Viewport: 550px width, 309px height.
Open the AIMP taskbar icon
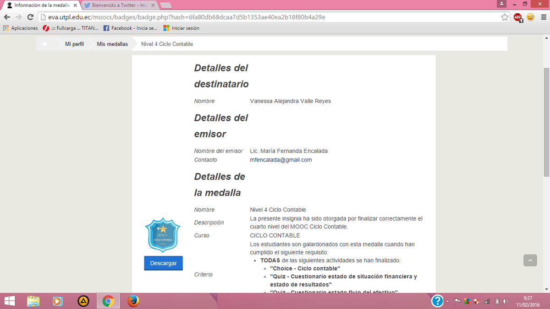[x=83, y=301]
